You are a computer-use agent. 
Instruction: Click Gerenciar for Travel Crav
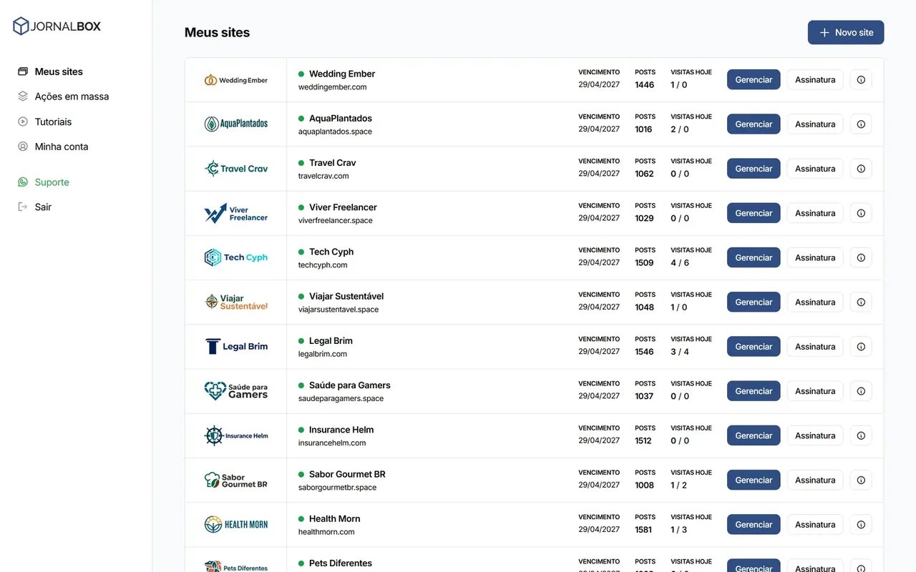click(x=754, y=169)
